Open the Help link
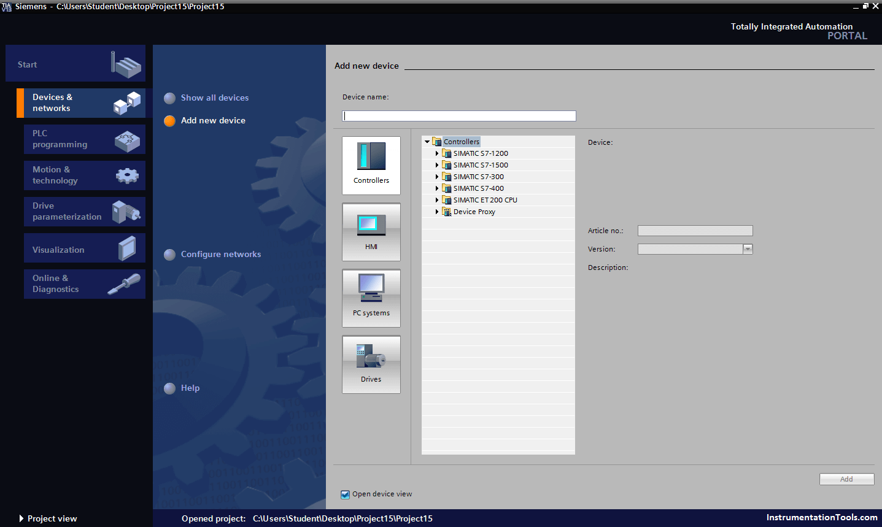 click(190, 388)
